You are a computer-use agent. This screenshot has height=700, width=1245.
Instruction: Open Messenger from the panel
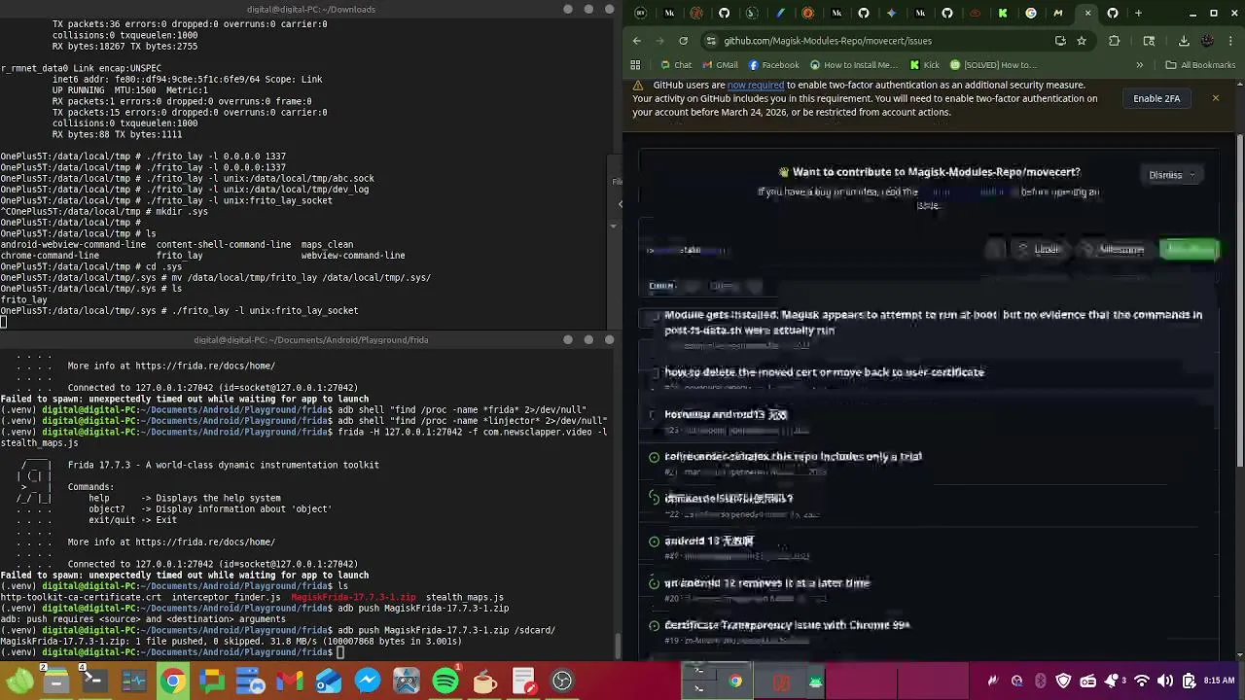(368, 681)
